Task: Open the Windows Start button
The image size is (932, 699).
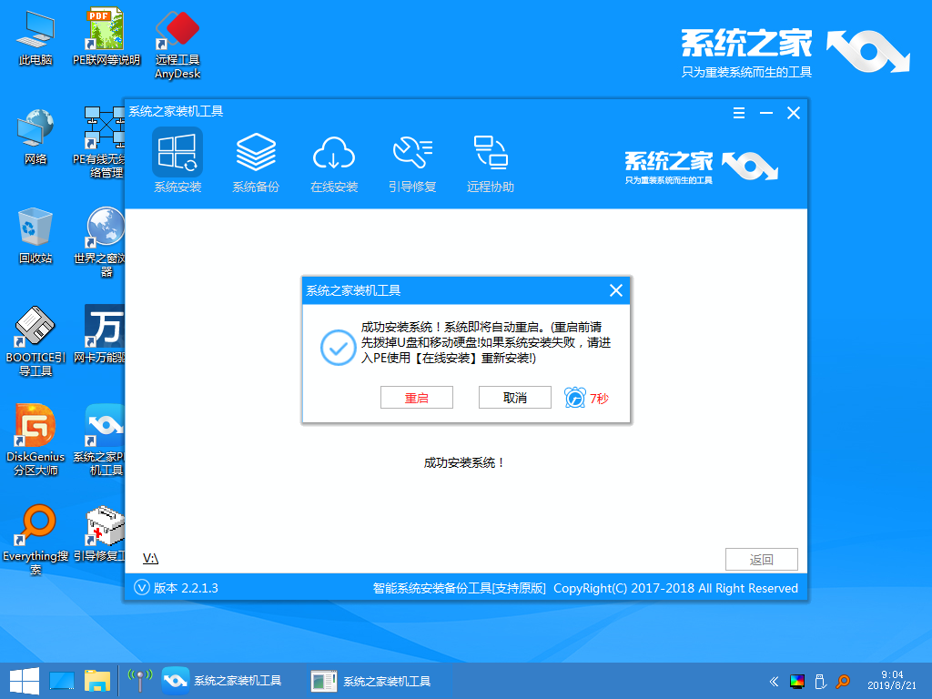Action: 25,681
